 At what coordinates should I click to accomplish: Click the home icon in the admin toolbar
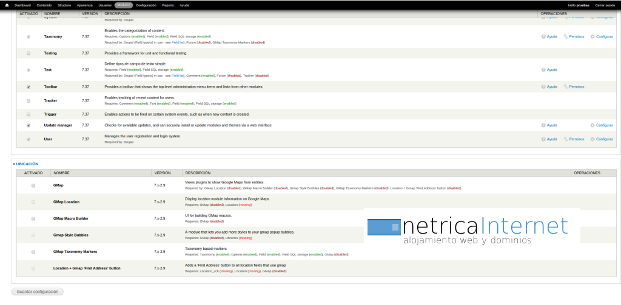pyautogui.click(x=7, y=5)
